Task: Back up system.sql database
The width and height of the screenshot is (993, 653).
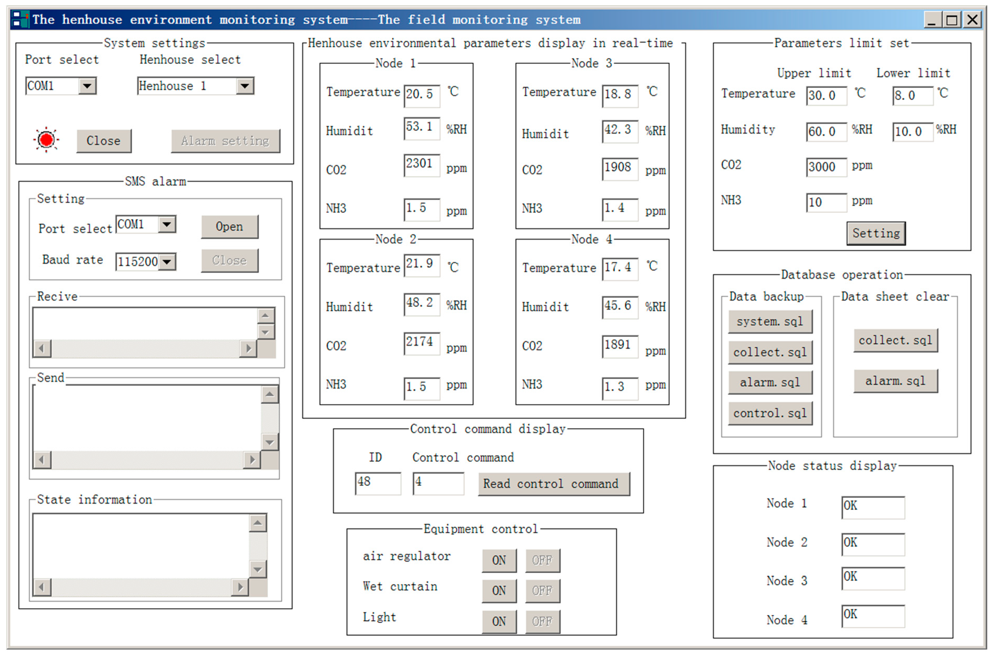Action: tap(770, 321)
